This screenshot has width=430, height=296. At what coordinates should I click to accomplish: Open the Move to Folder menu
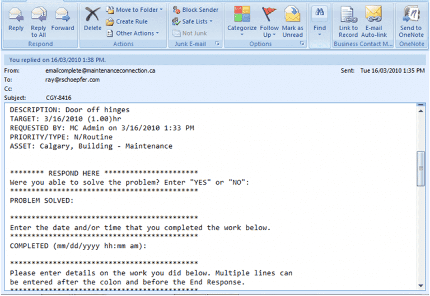(x=134, y=10)
